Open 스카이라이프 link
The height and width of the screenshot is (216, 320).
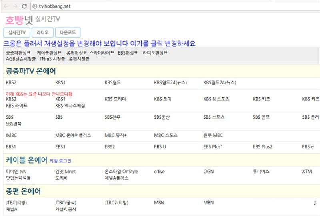[x=102, y=53]
